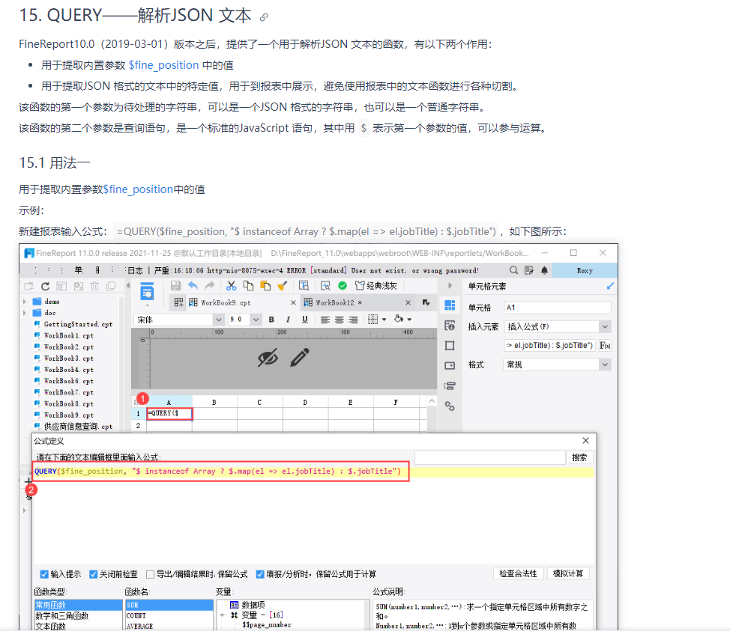Image resolution: width=730 pixels, height=631 pixels.
Task: Click the Italic I formatting icon
Action: tap(289, 320)
